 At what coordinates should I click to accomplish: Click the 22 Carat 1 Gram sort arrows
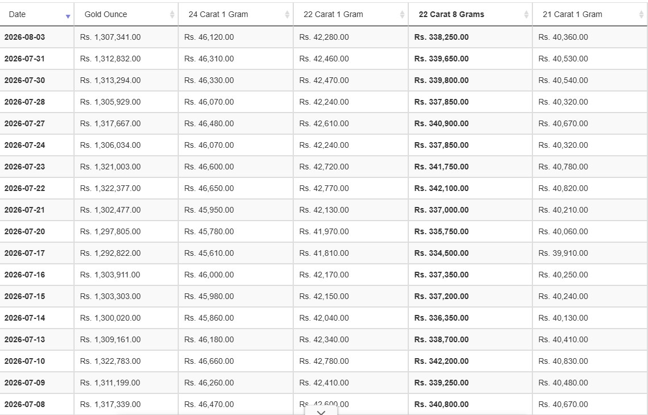pos(401,14)
